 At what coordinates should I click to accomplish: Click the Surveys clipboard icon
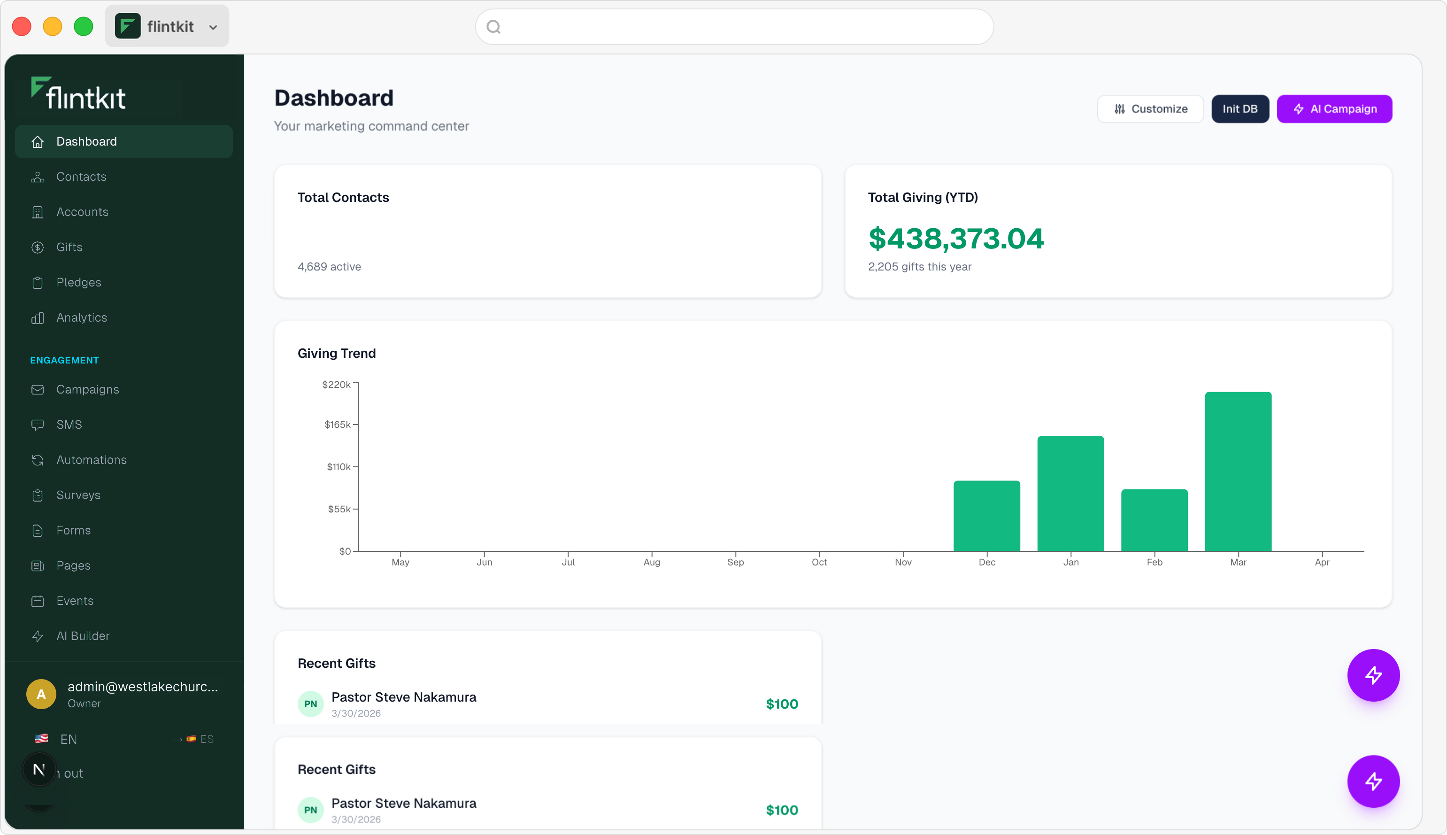point(38,495)
